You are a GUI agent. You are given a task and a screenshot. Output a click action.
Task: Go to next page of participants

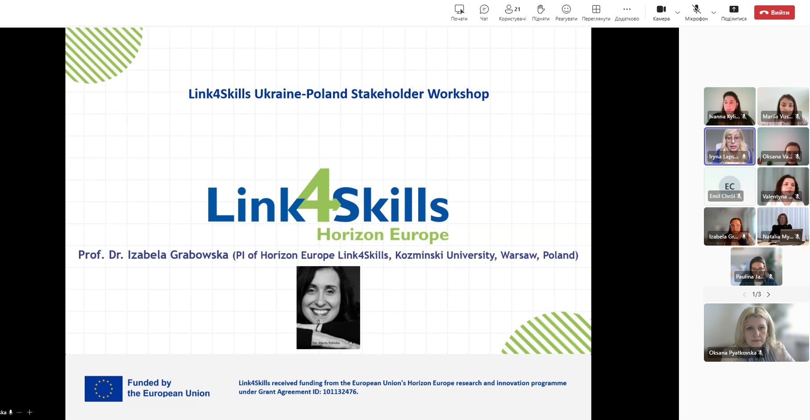(x=769, y=295)
